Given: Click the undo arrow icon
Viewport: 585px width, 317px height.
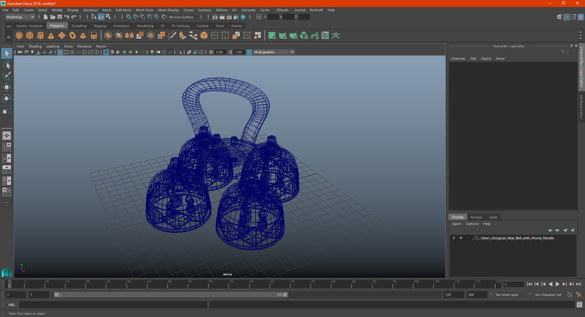Looking at the screenshot, I should click(67, 17).
